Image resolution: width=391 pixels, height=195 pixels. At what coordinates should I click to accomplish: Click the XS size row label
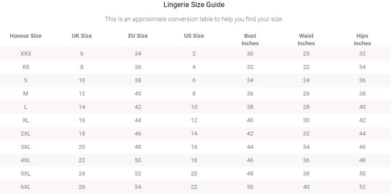pos(26,67)
